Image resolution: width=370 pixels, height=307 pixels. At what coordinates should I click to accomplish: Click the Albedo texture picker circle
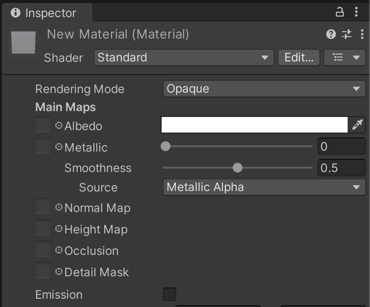[59, 125]
